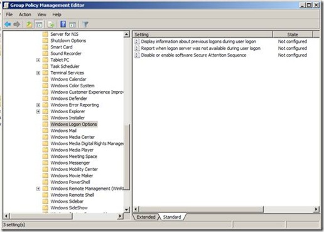Select Windows Installer in the tree

point(68,118)
